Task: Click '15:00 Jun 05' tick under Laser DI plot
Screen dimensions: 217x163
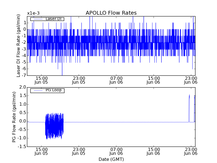Action: (x=41, y=80)
